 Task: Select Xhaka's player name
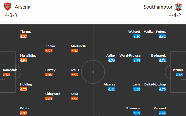[x=50, y=46]
